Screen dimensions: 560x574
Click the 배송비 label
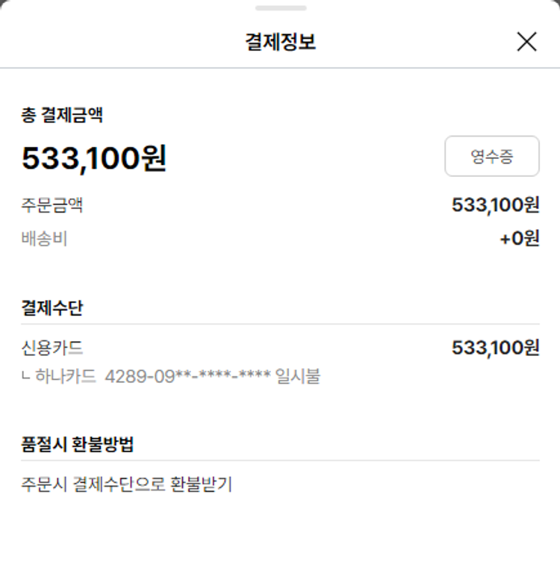click(x=44, y=240)
